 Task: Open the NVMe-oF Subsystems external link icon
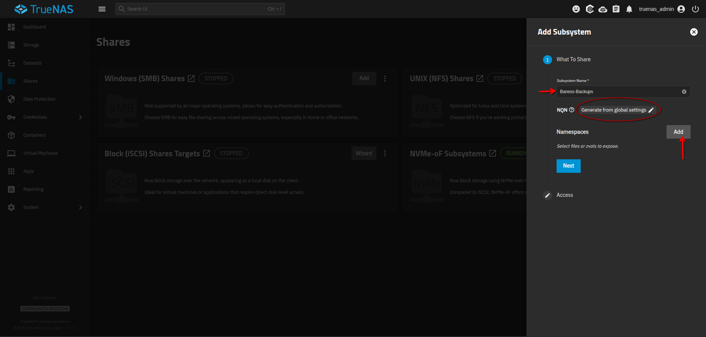pyautogui.click(x=493, y=153)
